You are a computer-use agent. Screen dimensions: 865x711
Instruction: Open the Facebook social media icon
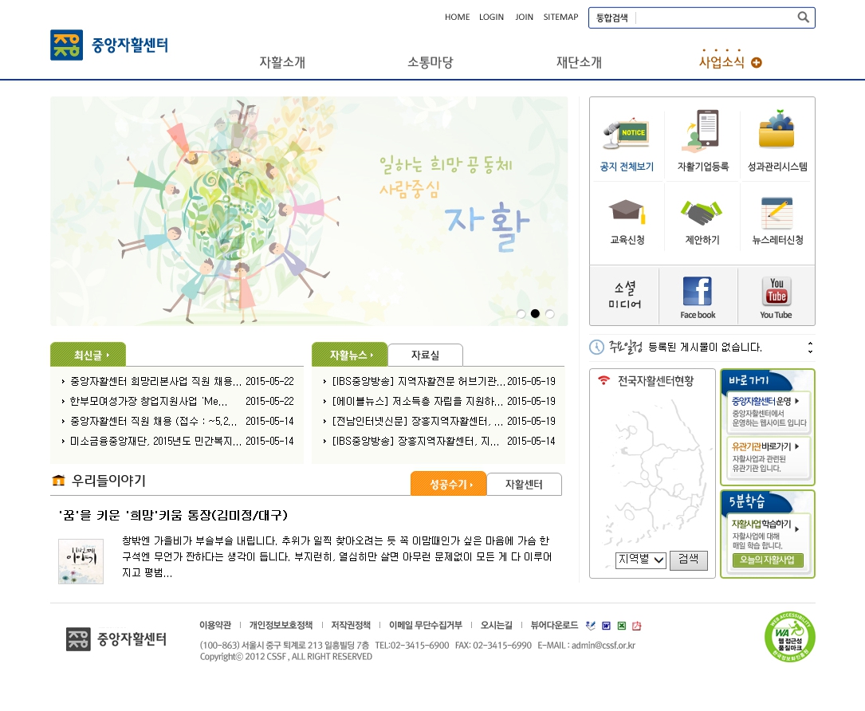[x=698, y=293]
